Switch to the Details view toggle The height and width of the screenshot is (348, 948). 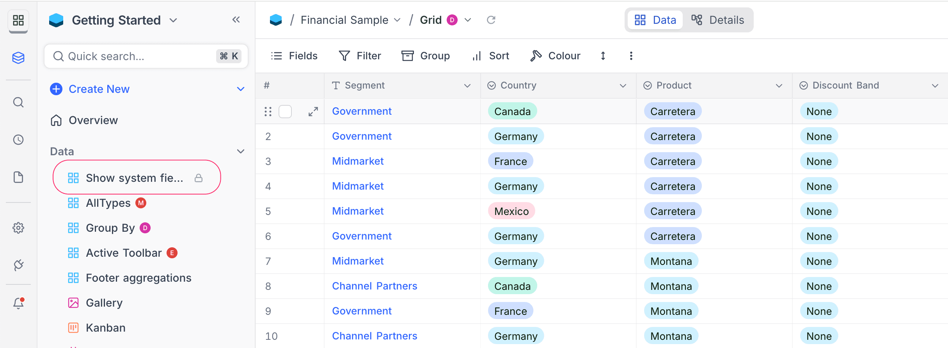(x=718, y=20)
